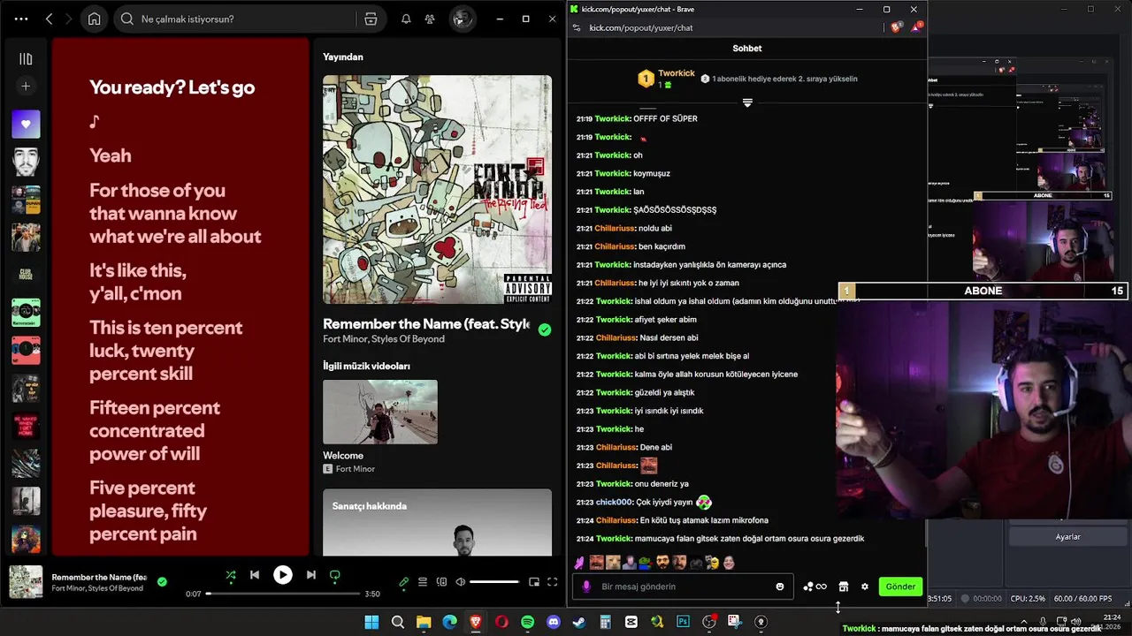Open Tworkick top gifter entry
The image size is (1132, 636).
click(x=667, y=79)
